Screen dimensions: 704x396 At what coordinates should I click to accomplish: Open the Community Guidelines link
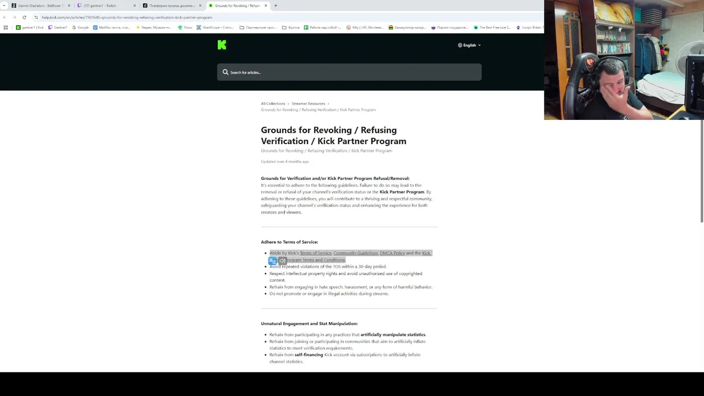pyautogui.click(x=355, y=253)
